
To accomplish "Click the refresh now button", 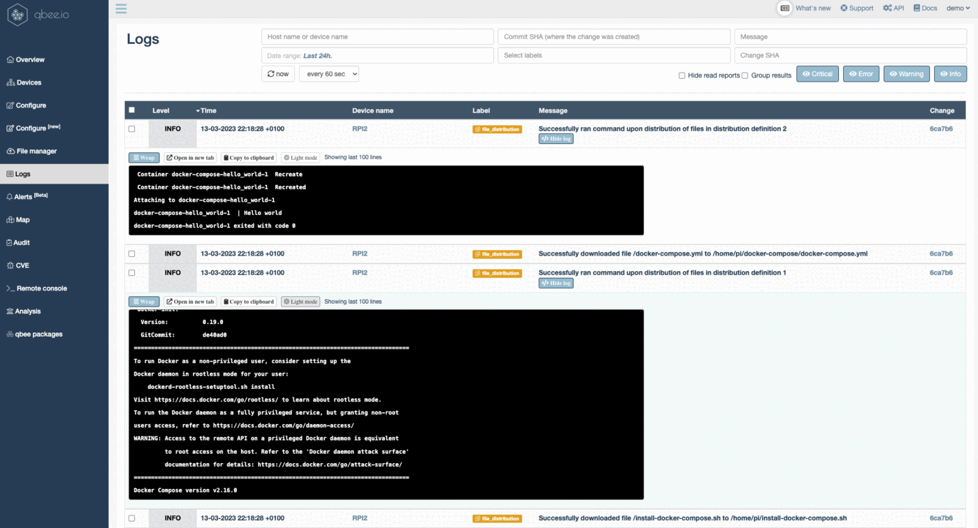I will click(277, 73).
